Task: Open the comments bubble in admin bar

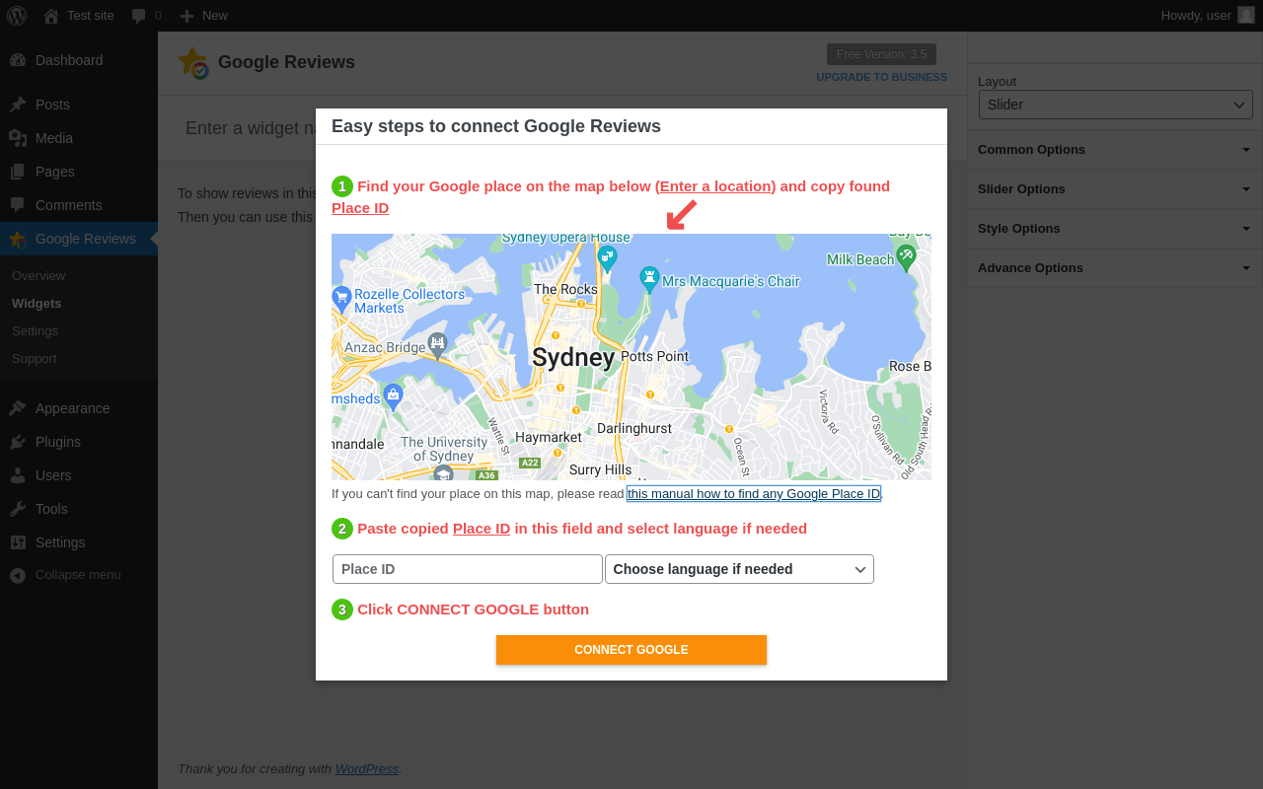Action: tap(146, 16)
